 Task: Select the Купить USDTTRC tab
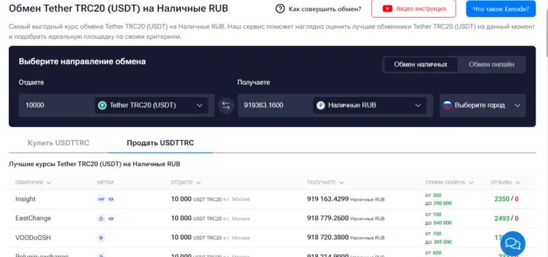58,143
